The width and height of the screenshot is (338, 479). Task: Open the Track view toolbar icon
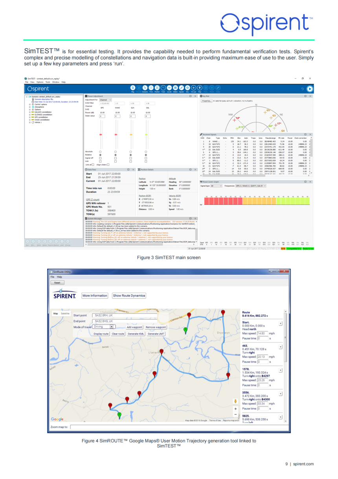[163, 87]
